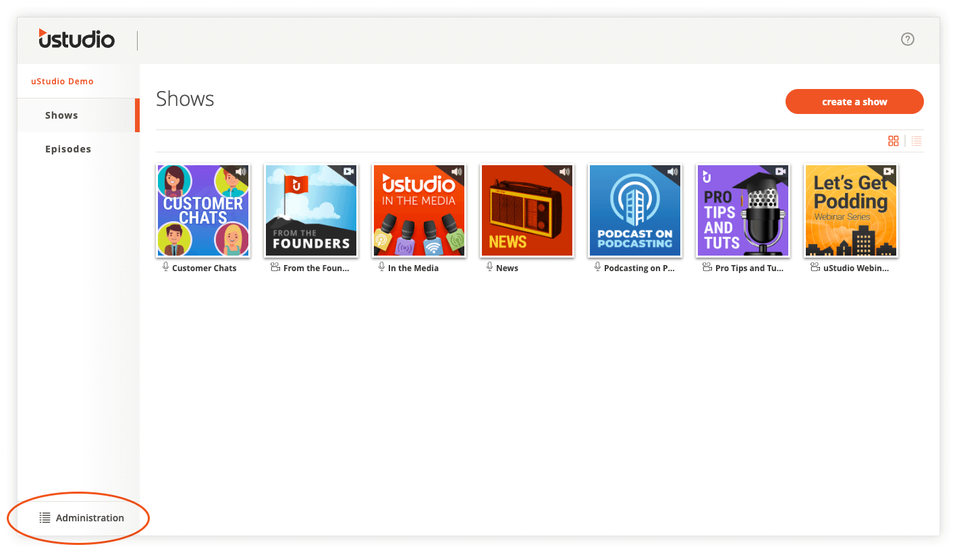Open the From the Founders show thumbnail
957x553 pixels.
[x=311, y=210]
